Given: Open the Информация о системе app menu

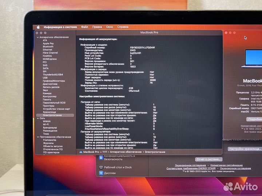Looking at the screenshot, I should 60,27.
